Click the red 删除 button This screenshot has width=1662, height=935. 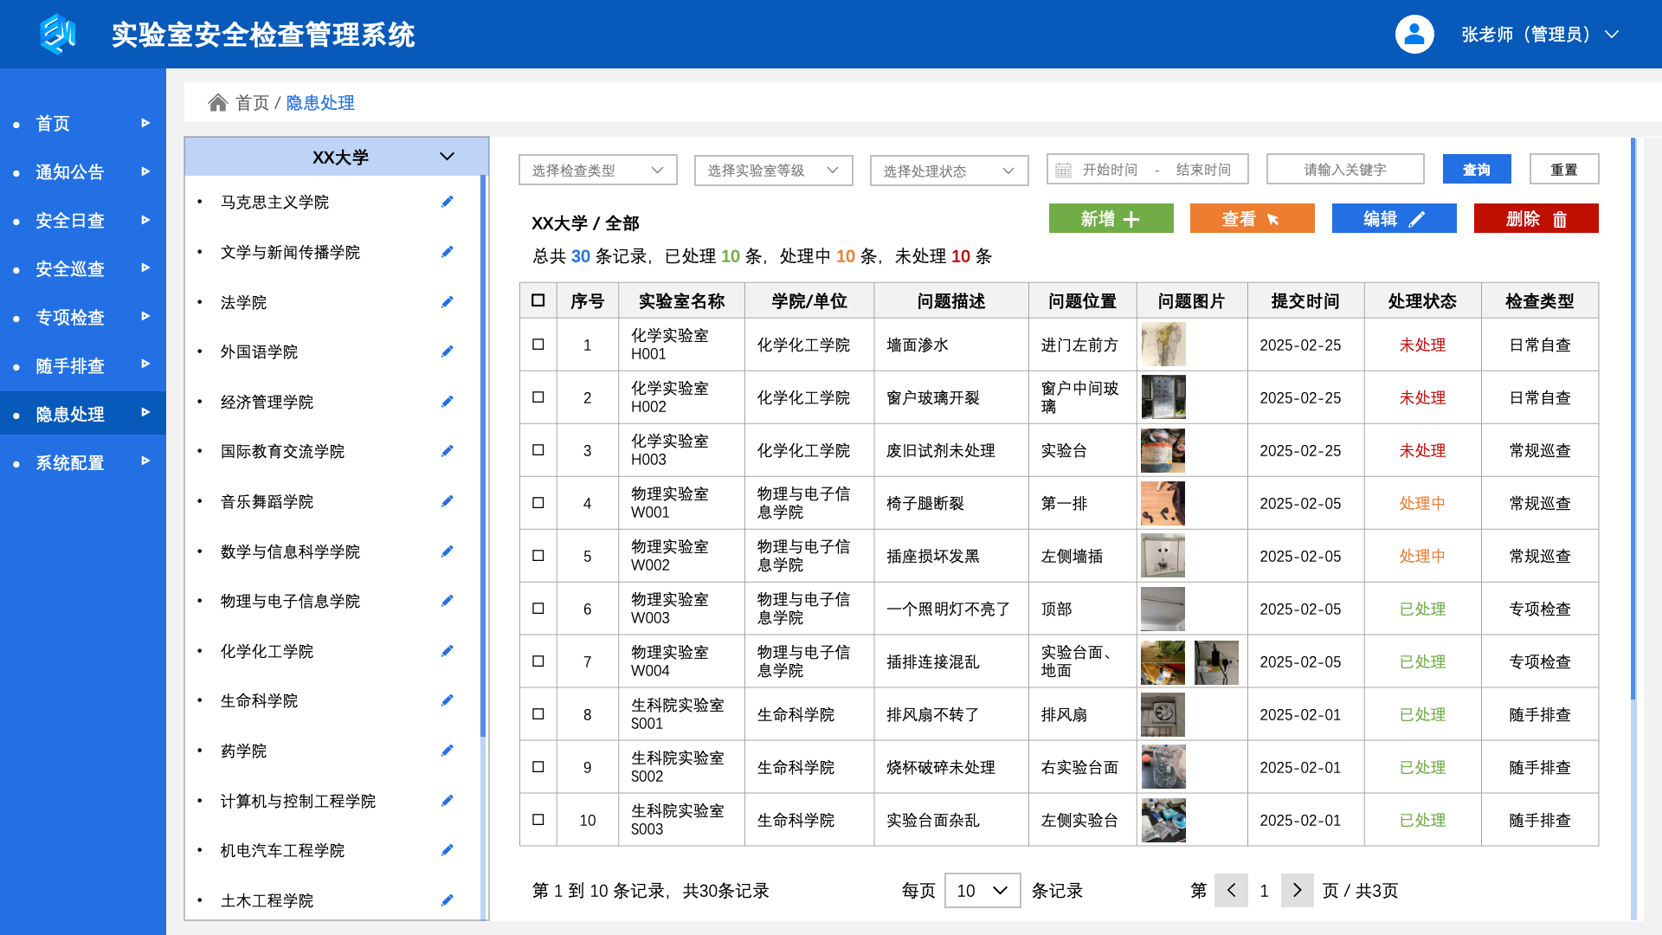point(1536,219)
